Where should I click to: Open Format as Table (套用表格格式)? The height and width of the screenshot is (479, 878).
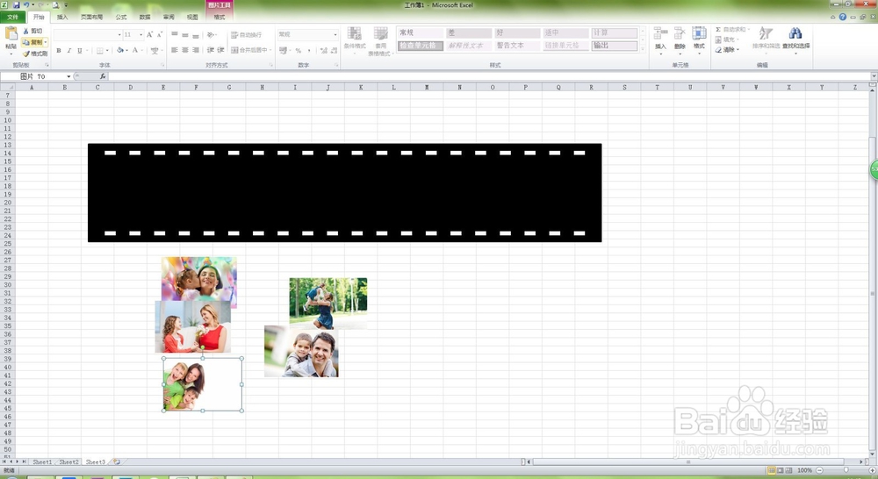point(381,41)
